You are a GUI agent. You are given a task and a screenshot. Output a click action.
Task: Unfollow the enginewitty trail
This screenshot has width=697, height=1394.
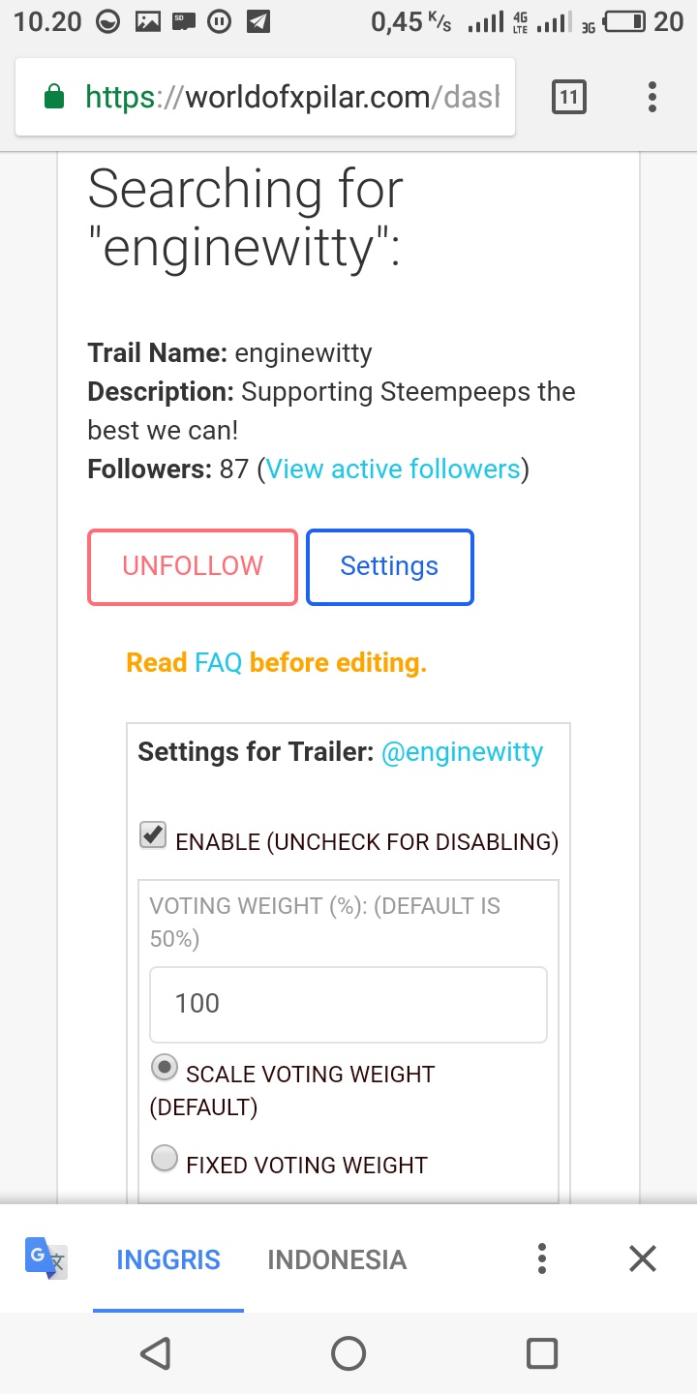[192, 566]
